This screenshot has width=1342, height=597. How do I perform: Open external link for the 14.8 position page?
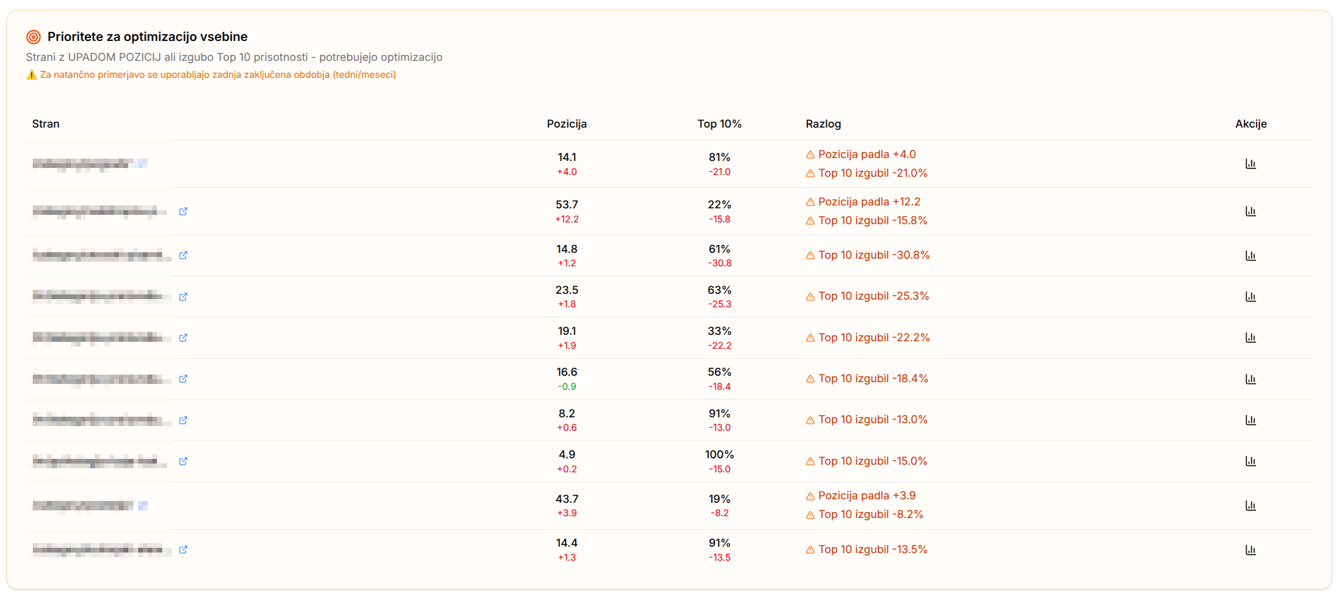[183, 255]
